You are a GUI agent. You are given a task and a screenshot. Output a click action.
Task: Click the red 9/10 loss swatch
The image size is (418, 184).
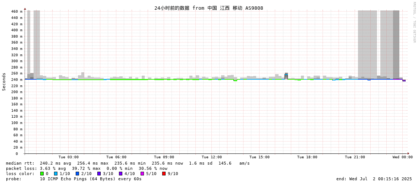(164, 174)
